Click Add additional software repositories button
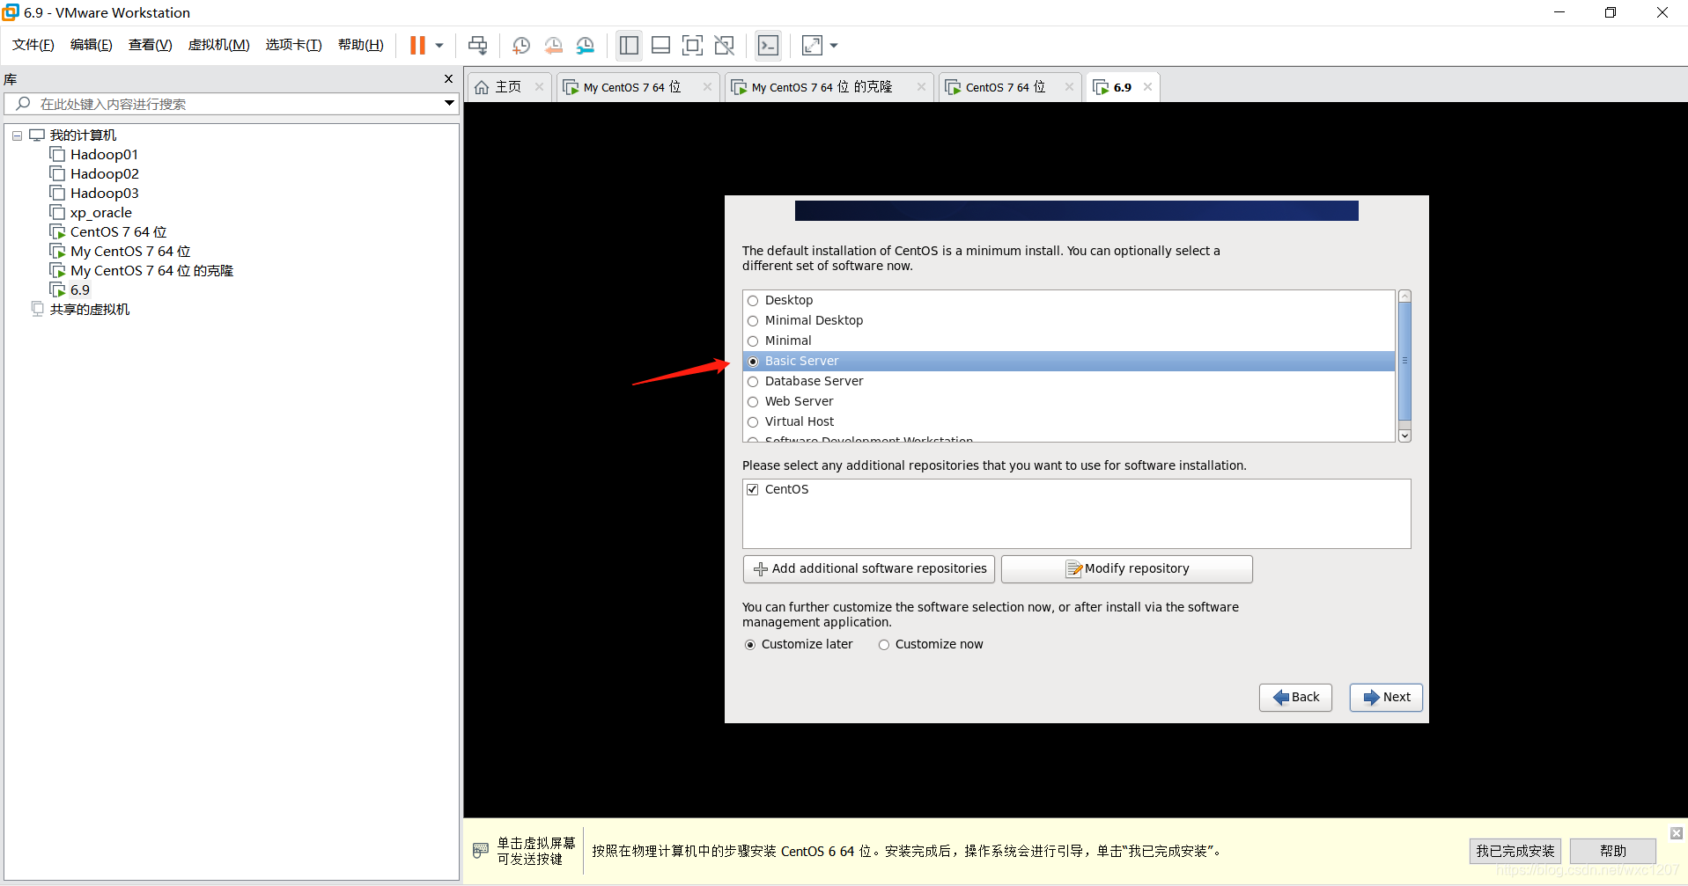 [869, 569]
